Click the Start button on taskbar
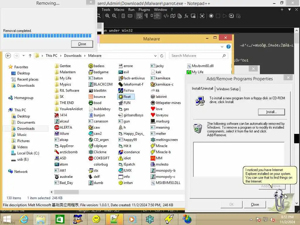300x225 pixels. tap(7, 219)
